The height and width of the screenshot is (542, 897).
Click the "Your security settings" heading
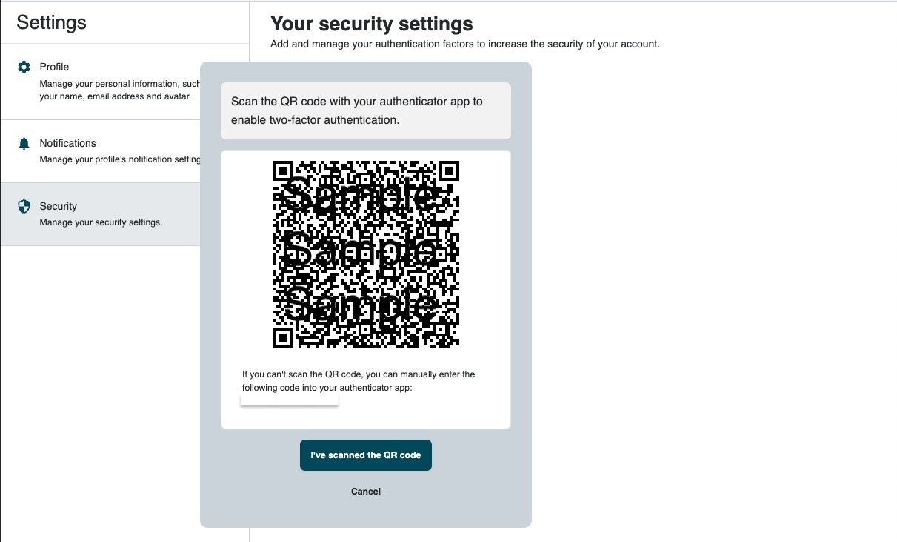pos(371,24)
